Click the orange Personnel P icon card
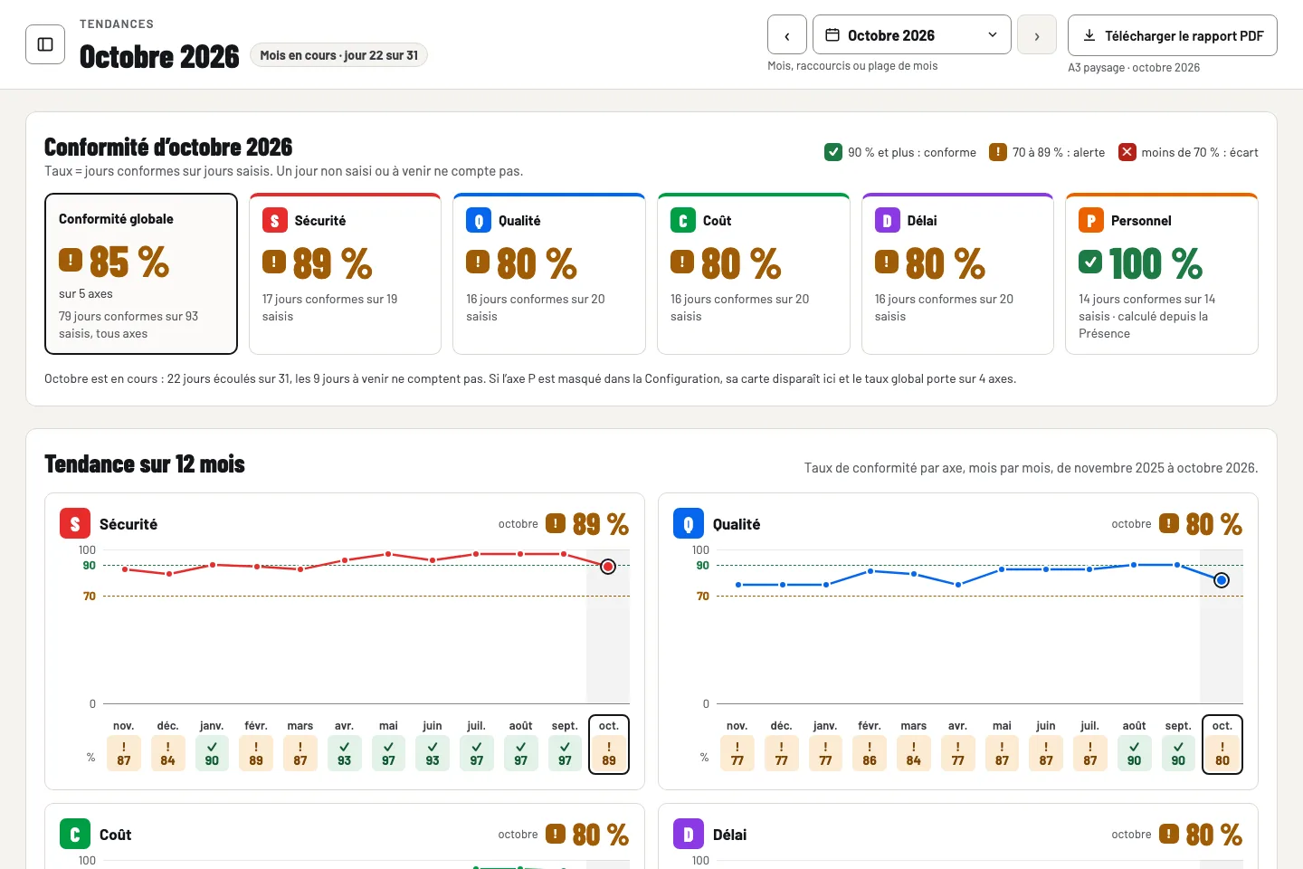 1162,274
